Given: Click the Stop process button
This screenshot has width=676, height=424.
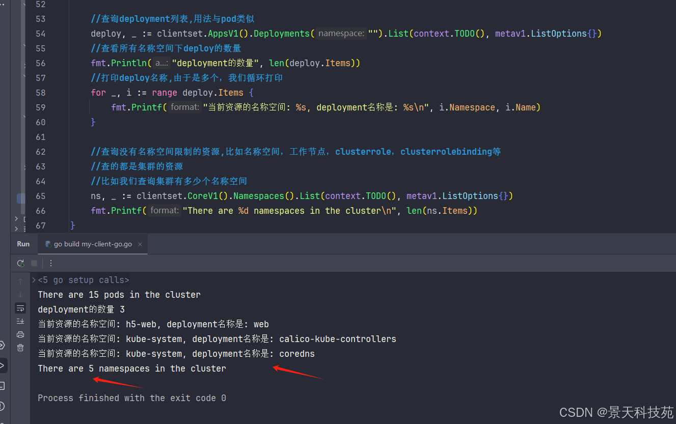Looking at the screenshot, I should [34, 263].
